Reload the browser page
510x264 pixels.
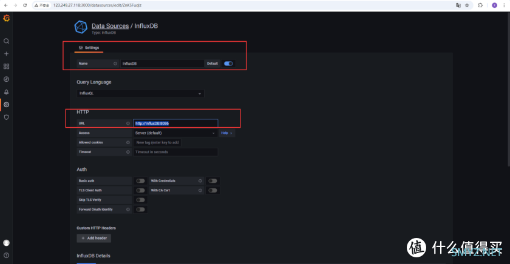[25, 5]
